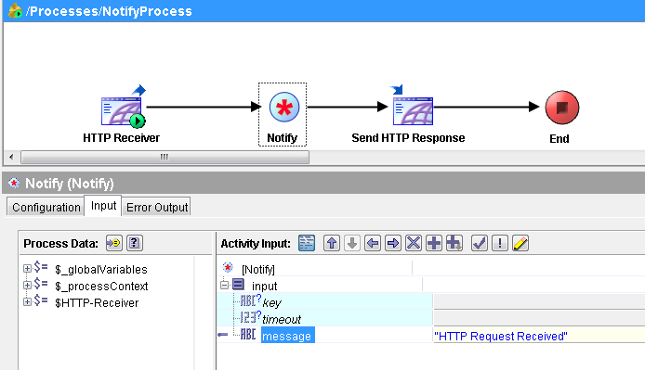Collapse the input node in Activity Input
Screen dimensions: 645x370
tap(224, 285)
